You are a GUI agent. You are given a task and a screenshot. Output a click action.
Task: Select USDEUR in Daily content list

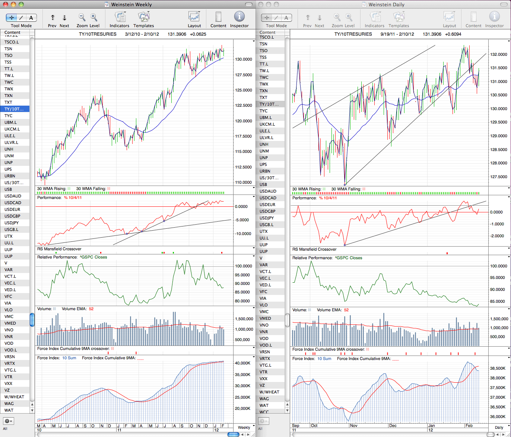(270, 205)
